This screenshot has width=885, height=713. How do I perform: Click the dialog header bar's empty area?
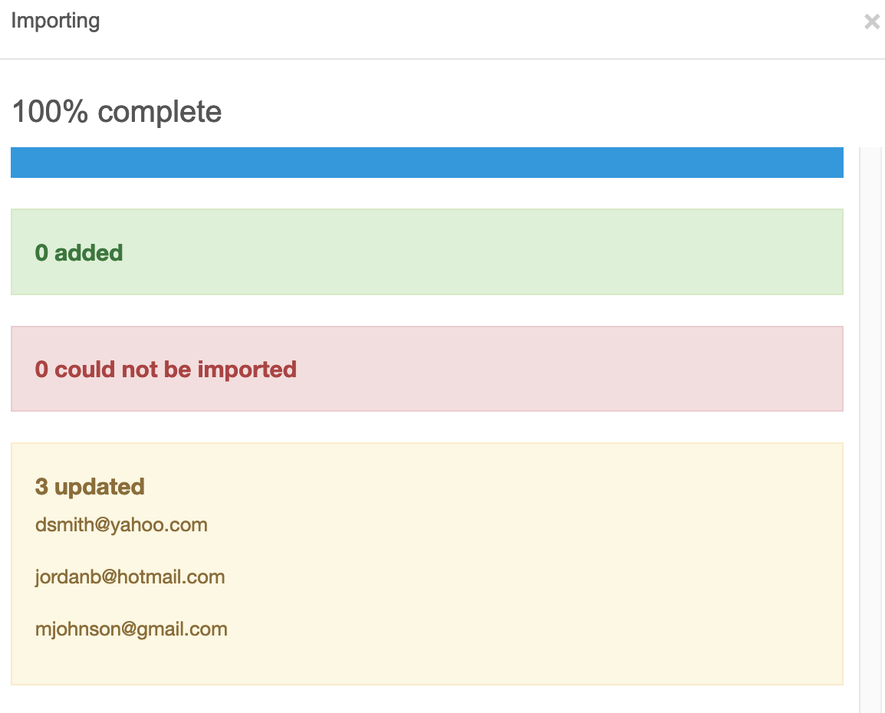(x=460, y=21)
